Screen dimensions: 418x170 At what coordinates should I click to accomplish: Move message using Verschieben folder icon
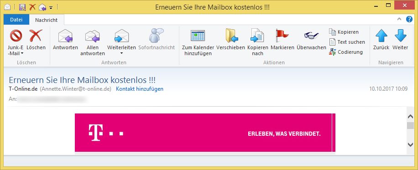232,36
